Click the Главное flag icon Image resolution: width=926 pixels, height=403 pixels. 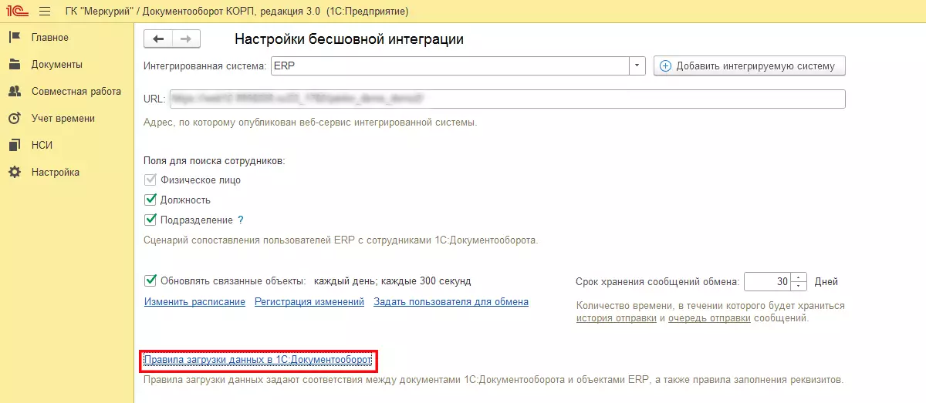tap(15, 37)
